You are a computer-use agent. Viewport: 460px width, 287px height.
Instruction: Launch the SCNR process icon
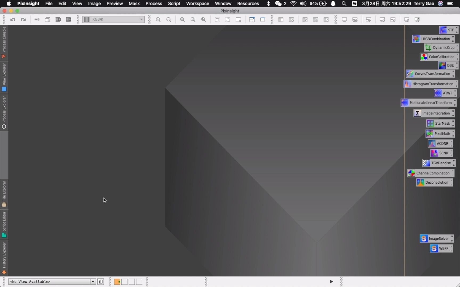click(x=442, y=153)
